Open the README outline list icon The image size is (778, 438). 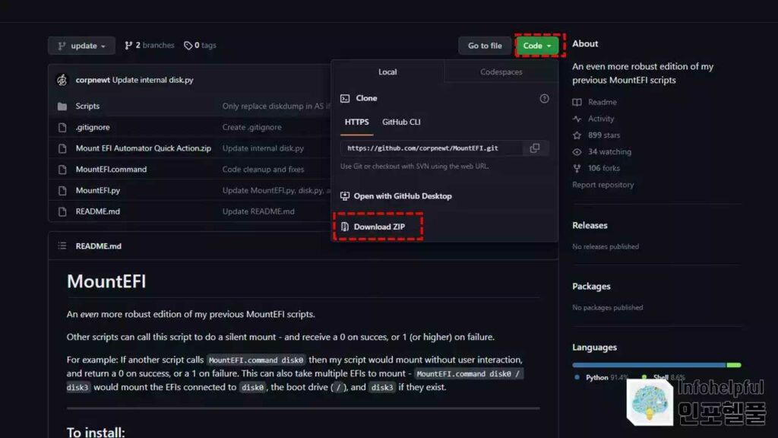pyautogui.click(x=62, y=246)
